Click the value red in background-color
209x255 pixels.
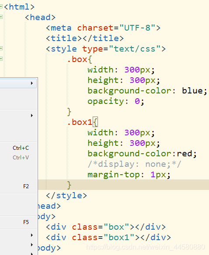(185, 154)
